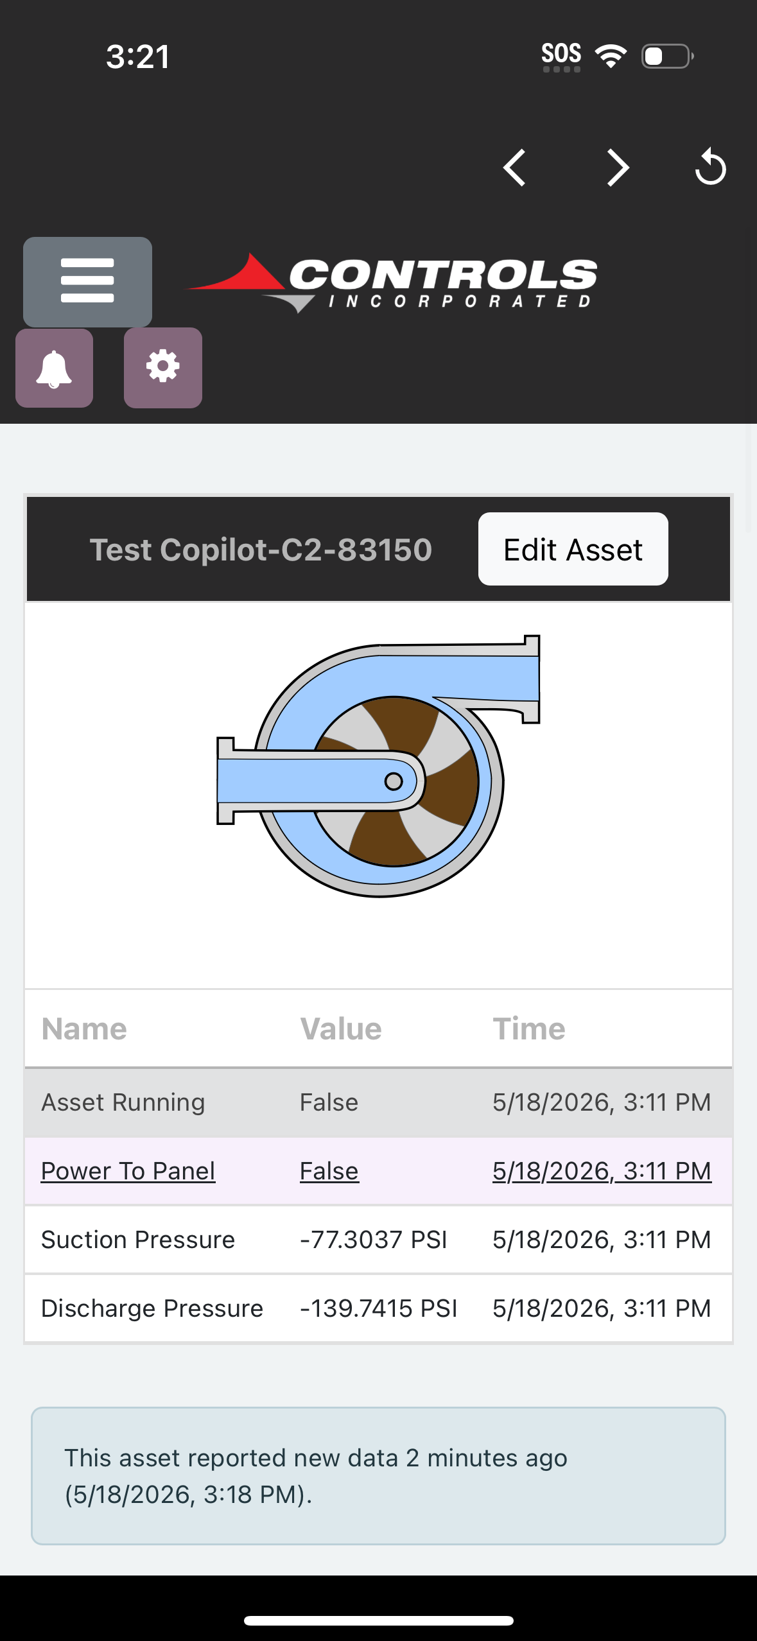Select the Discharge Pressure row
The height and width of the screenshot is (1641, 757).
(x=378, y=1308)
